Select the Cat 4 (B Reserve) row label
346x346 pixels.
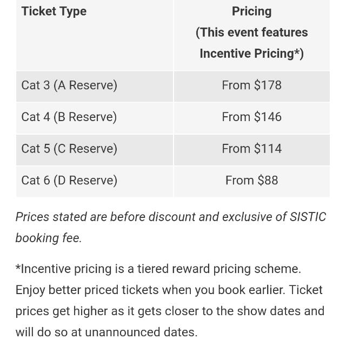tap(69, 117)
